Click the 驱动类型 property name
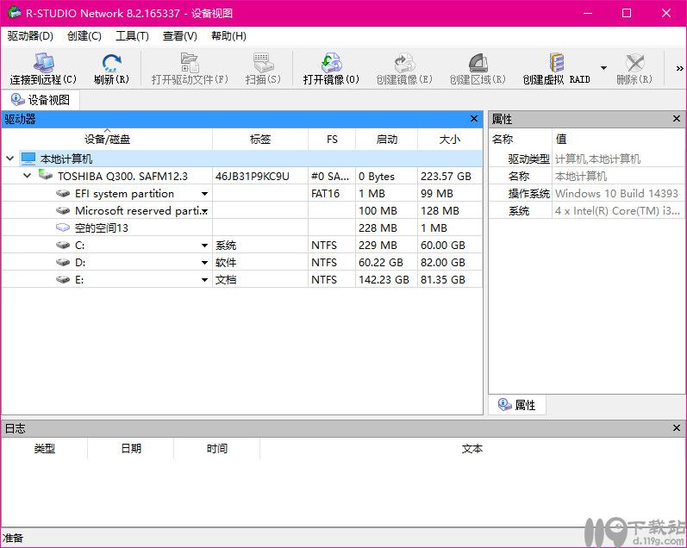687x548 pixels. [529, 159]
